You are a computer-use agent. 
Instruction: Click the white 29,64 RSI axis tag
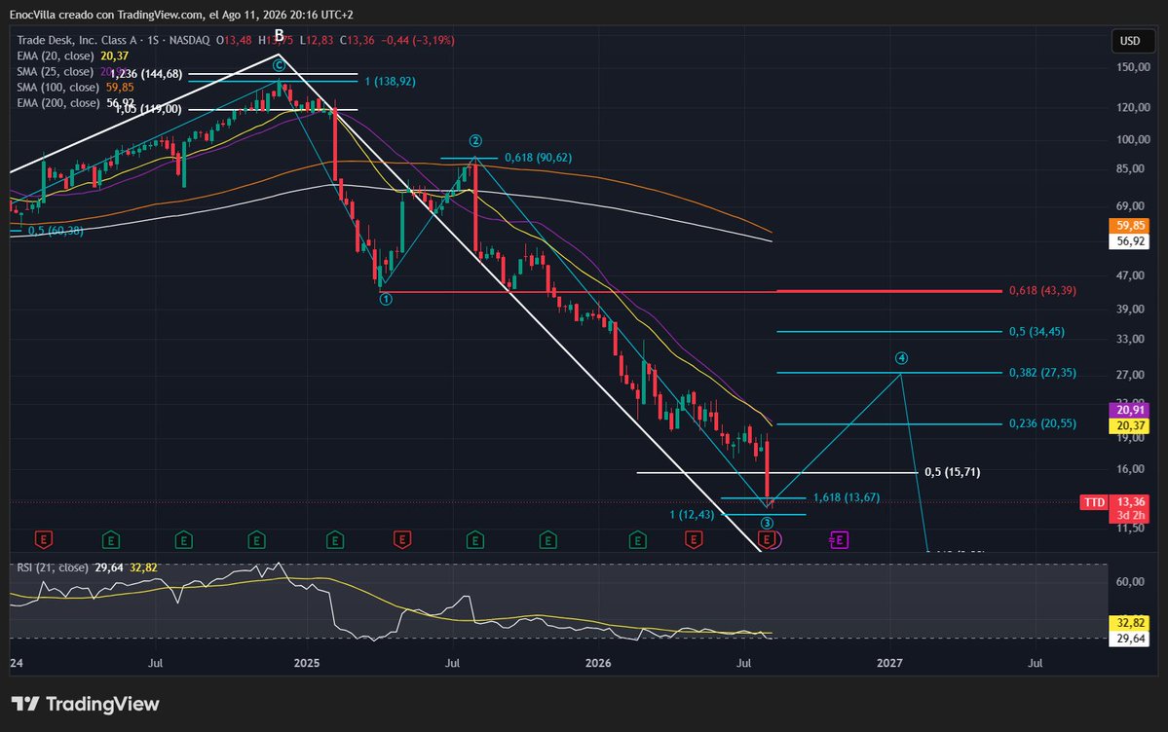coord(1131,639)
